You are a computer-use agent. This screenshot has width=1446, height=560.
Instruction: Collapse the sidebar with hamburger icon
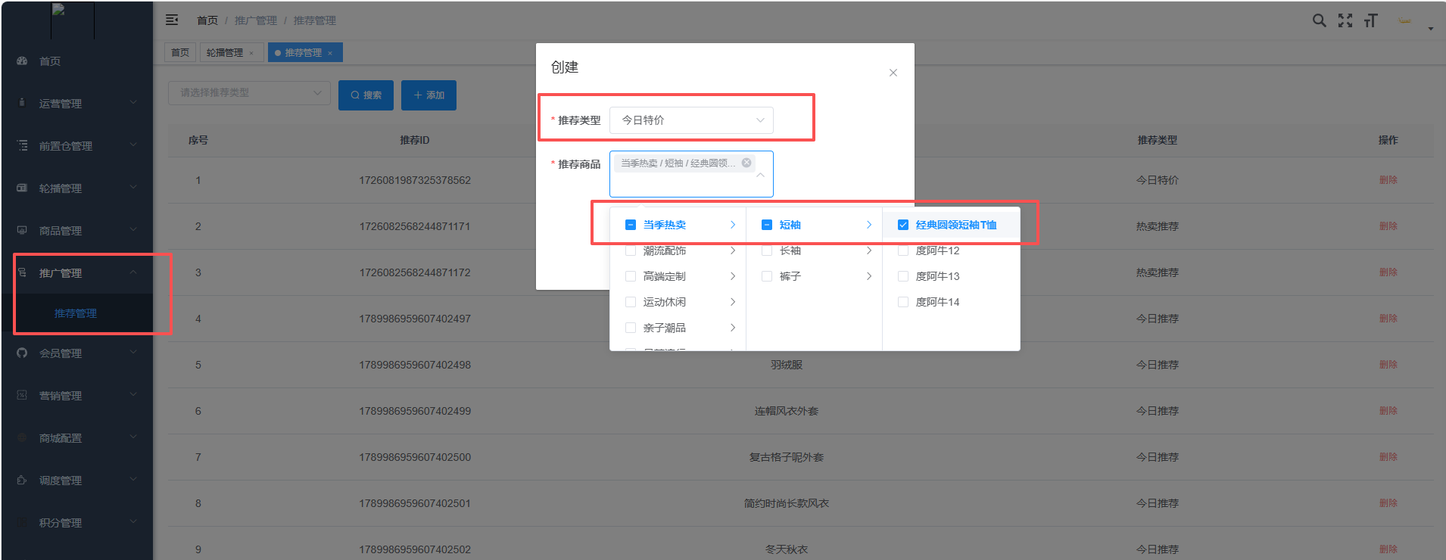tap(172, 20)
